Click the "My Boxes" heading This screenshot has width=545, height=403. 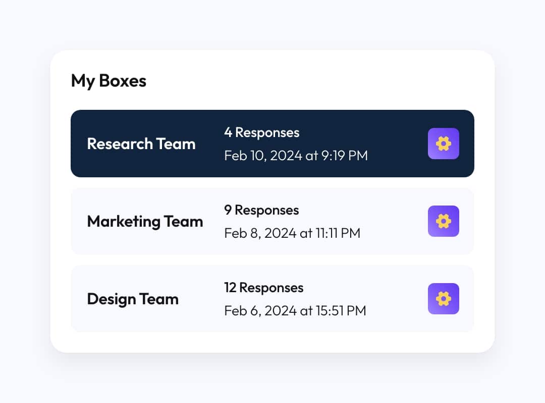click(108, 81)
